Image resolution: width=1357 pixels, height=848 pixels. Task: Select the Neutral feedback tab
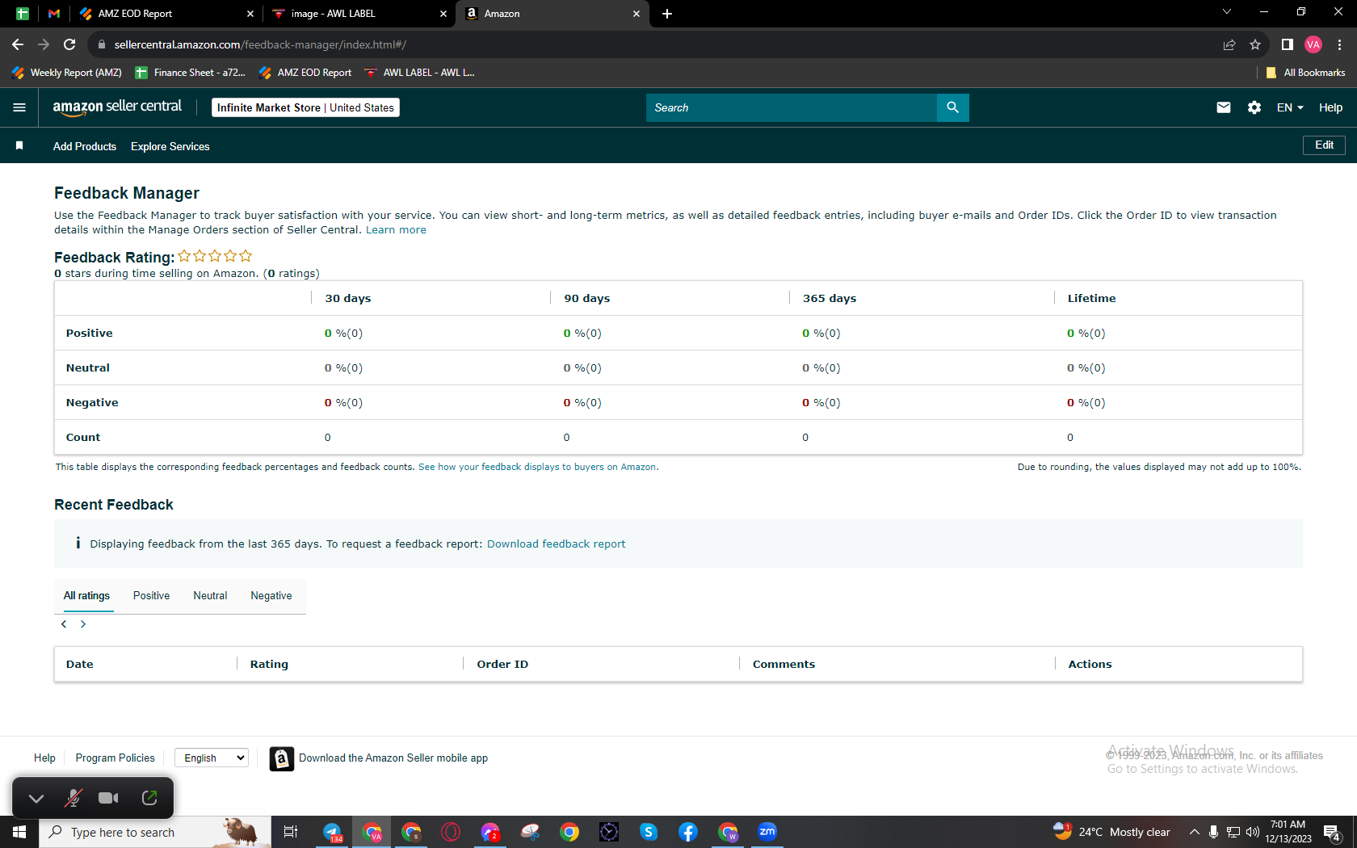210,596
